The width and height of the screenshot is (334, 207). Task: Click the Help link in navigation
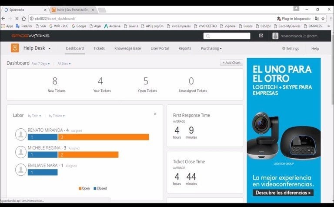pos(315,49)
